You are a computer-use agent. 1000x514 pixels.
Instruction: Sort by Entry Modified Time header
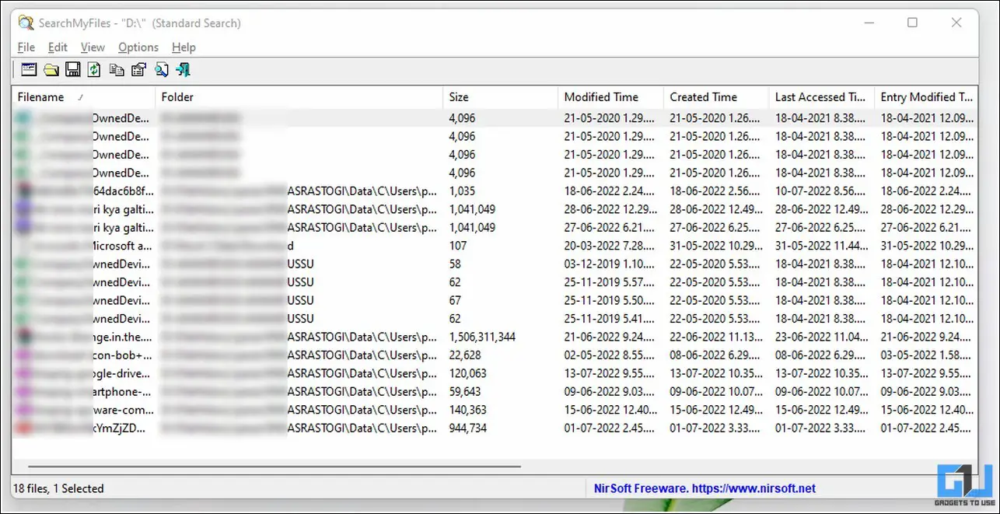927,97
